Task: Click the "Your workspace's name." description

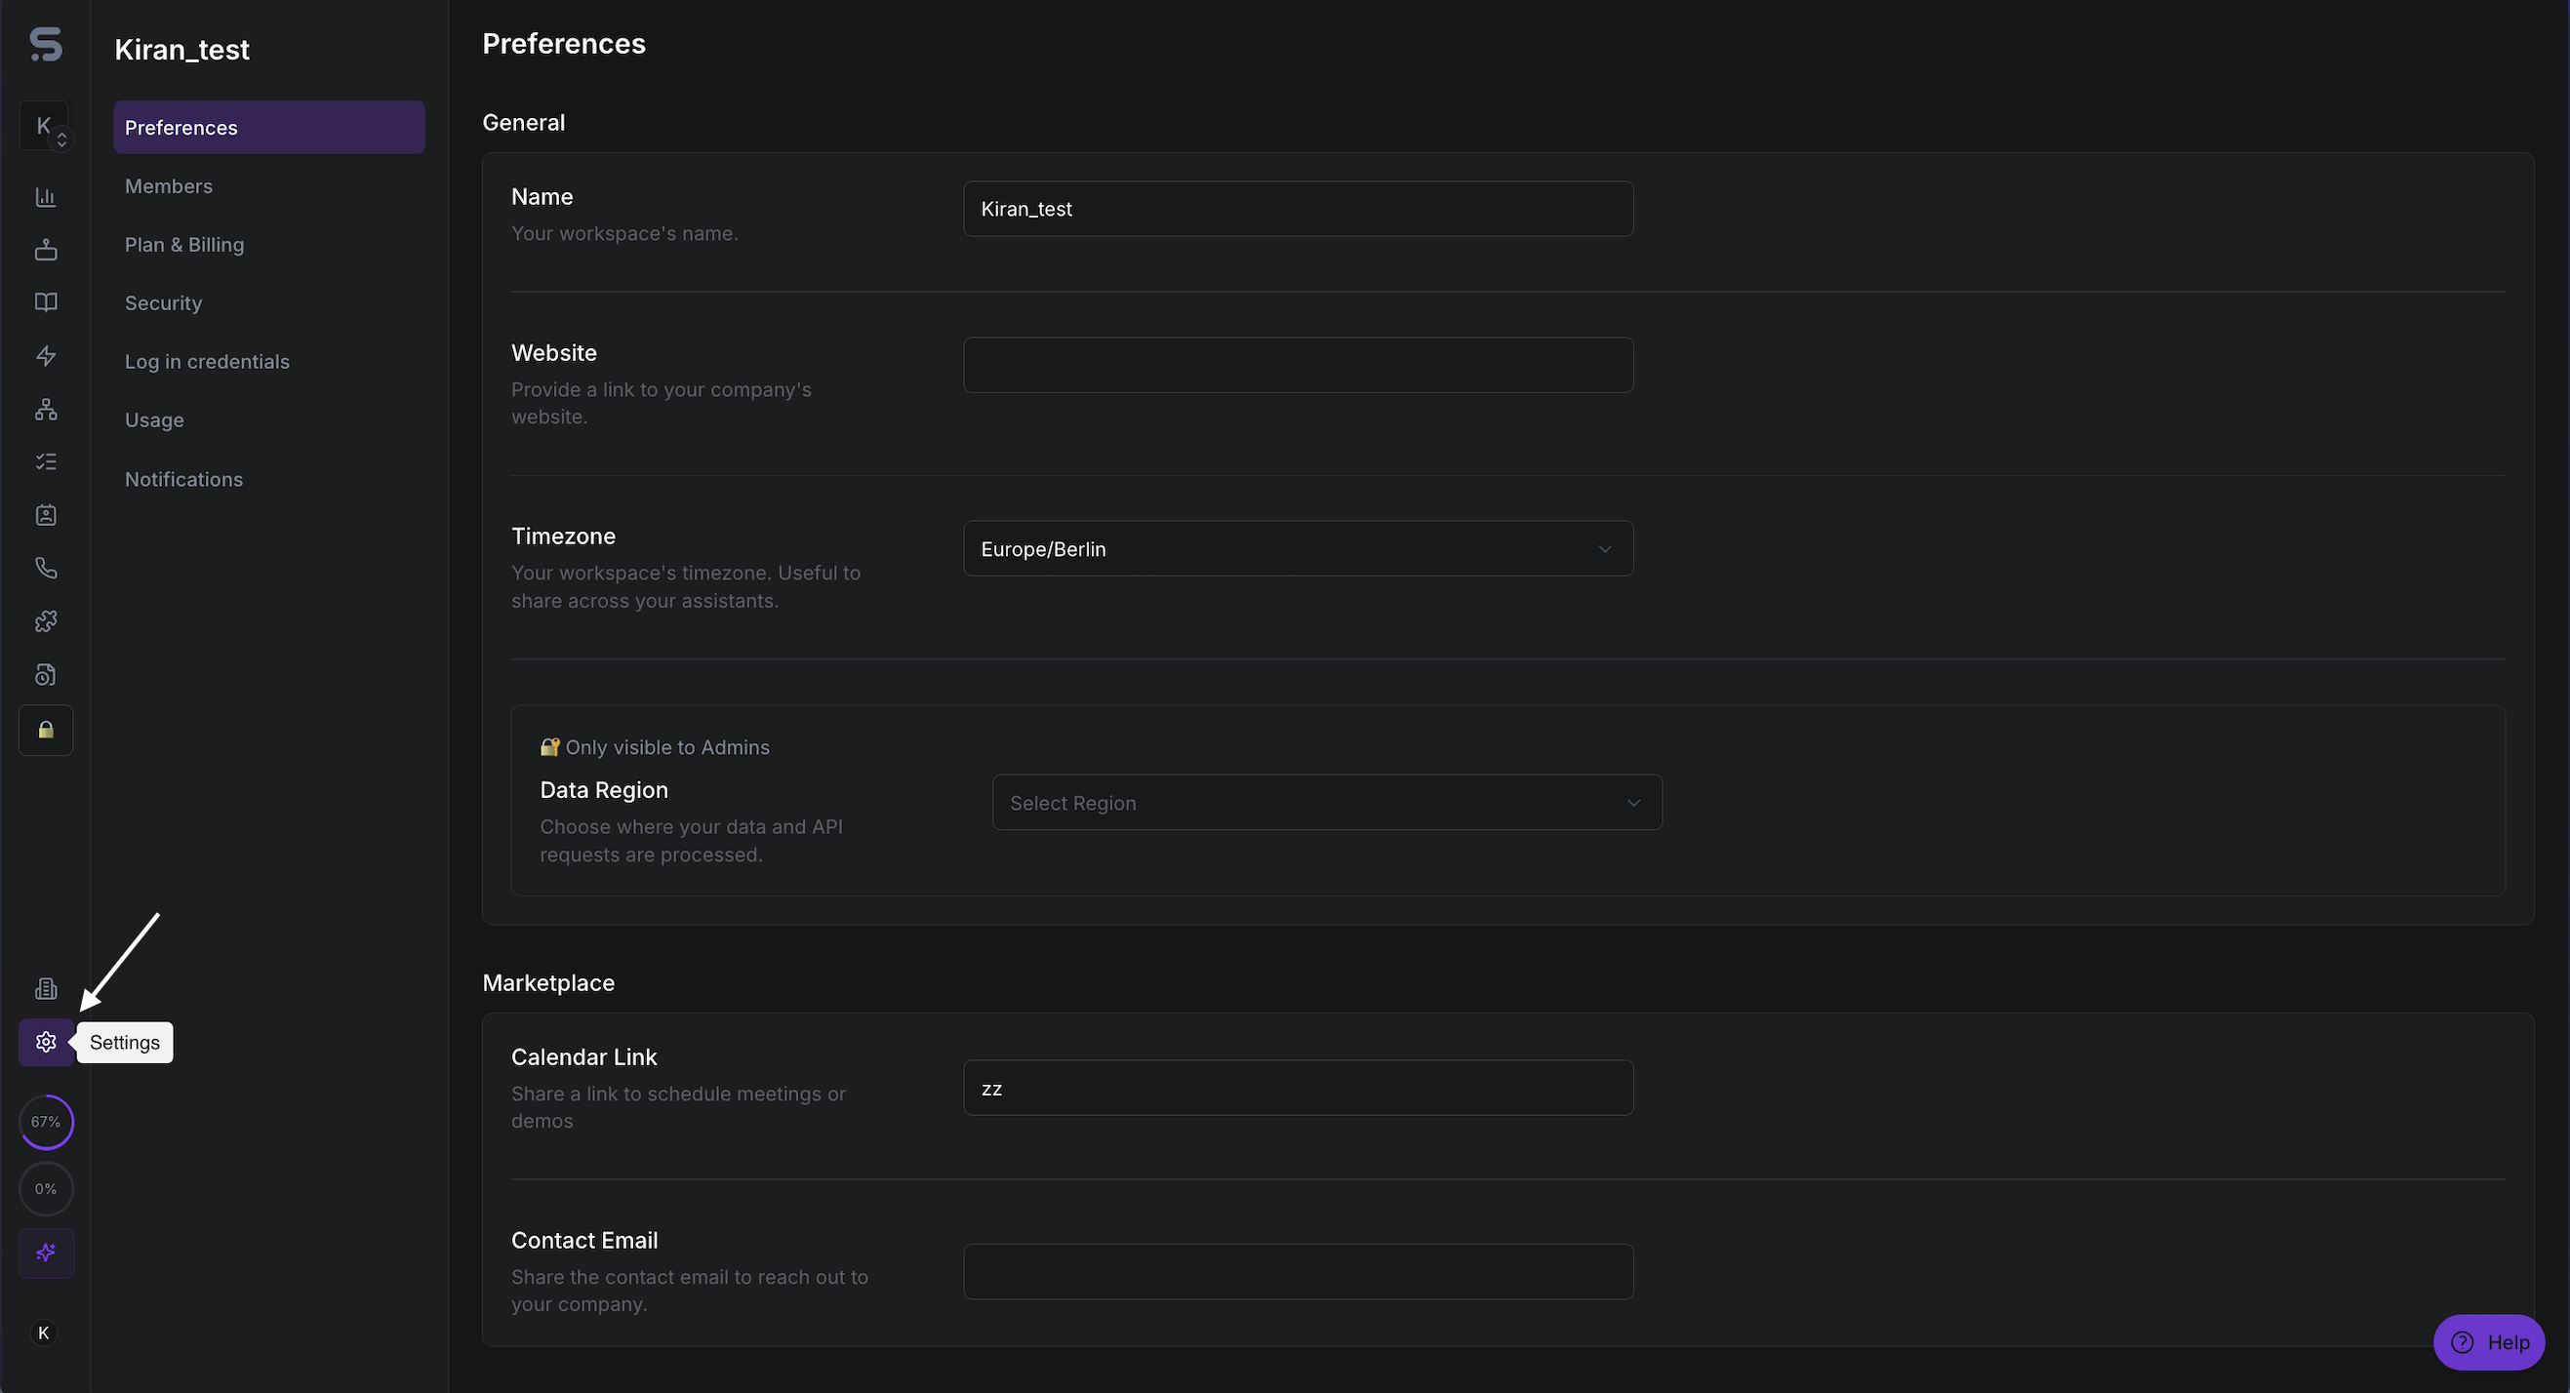Action: point(624,233)
